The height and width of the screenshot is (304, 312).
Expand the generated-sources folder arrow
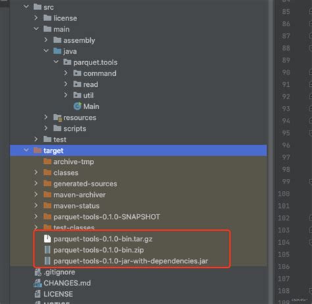pyautogui.click(x=36, y=184)
